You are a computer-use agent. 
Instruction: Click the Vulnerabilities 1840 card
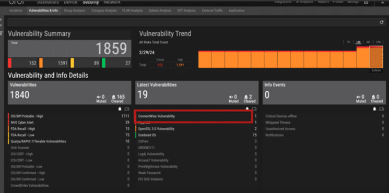click(x=69, y=93)
